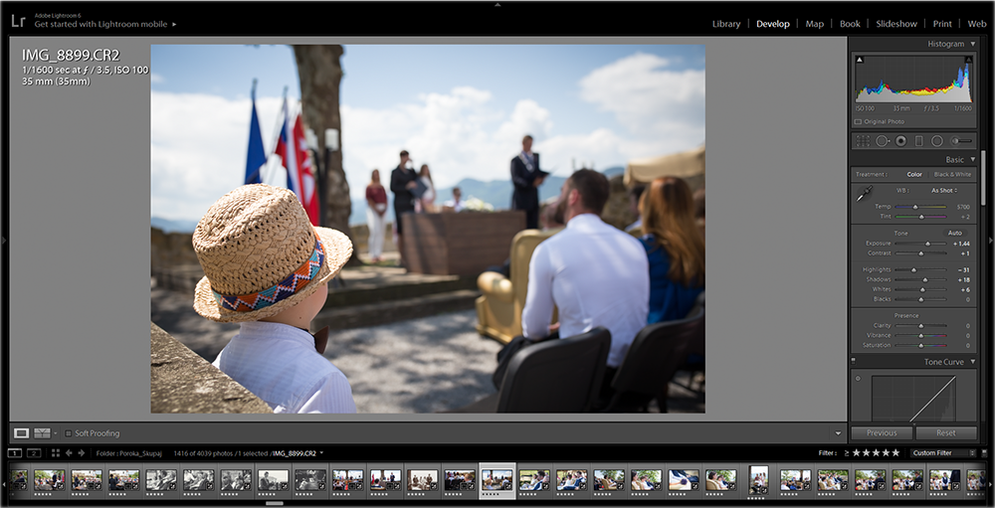Select the Spot Removal tool
Image resolution: width=995 pixels, height=508 pixels.
coord(883,141)
